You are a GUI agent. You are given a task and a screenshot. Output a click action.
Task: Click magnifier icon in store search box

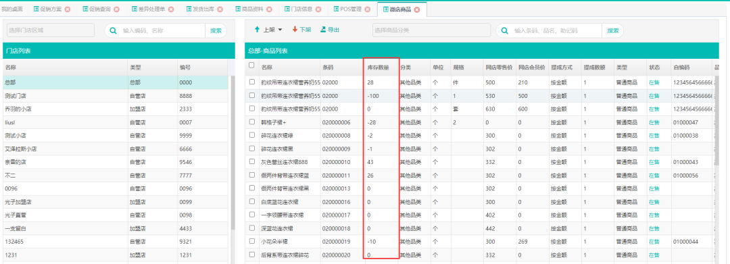click(113, 30)
